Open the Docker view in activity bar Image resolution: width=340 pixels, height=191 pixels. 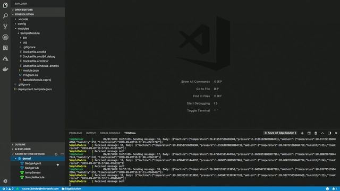(x=5, y=70)
